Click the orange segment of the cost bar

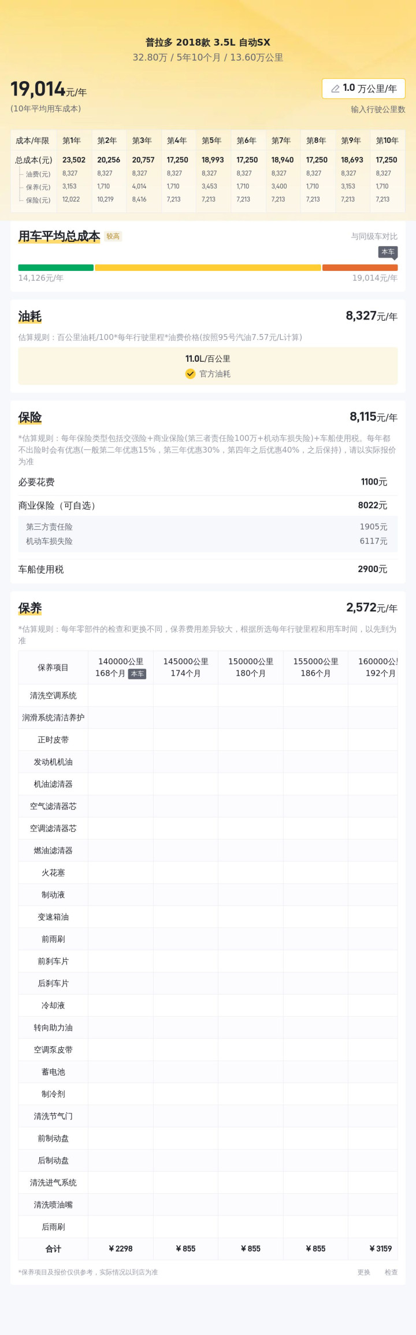click(359, 267)
